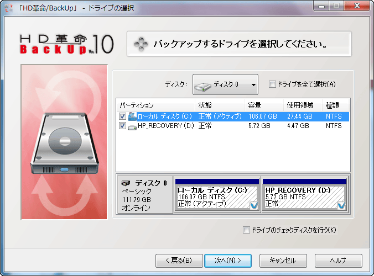Click the small disk icon beside ディスク 0 label
This screenshot has width=374, height=276.
[x=126, y=183]
